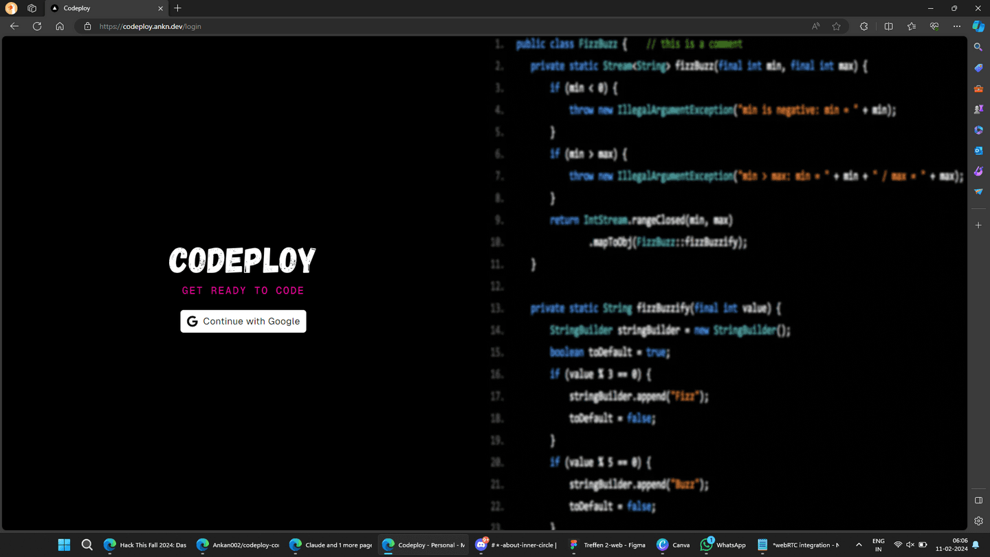
Task: Show hidden system tray icons
Action: click(859, 545)
